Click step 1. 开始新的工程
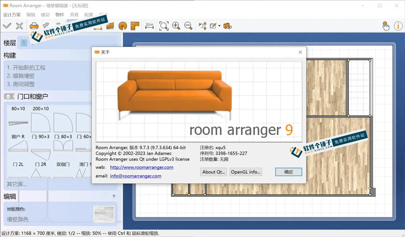 coord(26,67)
